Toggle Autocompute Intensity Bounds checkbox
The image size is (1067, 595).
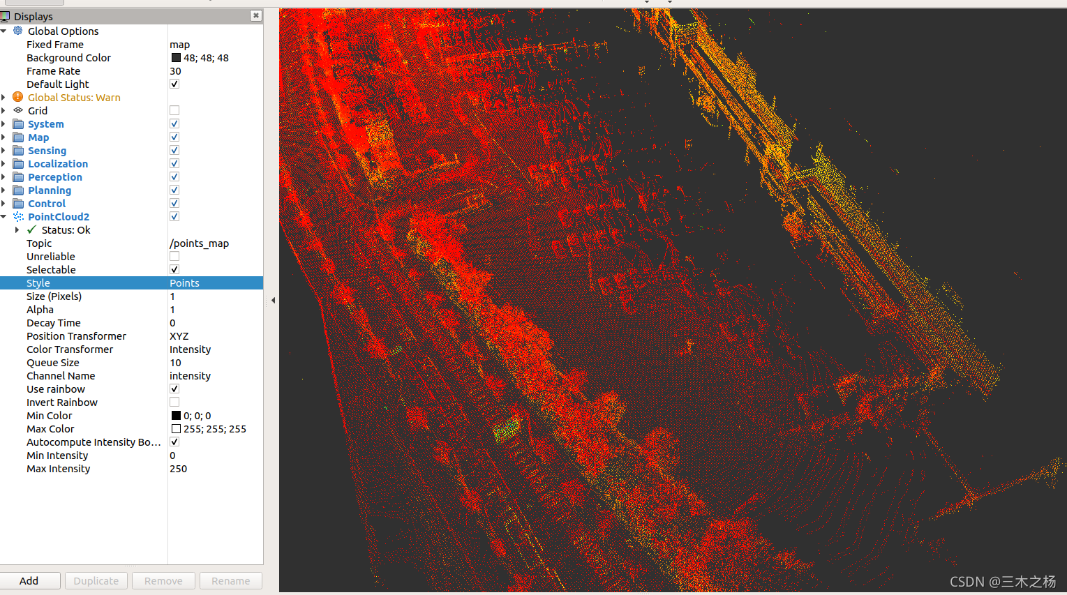[x=174, y=442]
